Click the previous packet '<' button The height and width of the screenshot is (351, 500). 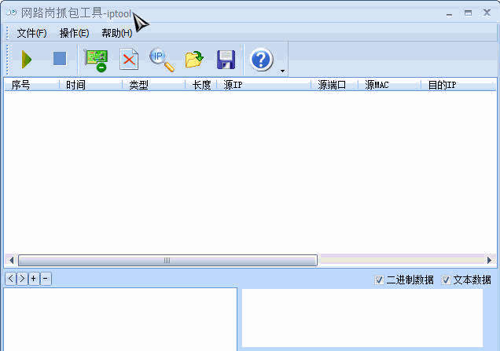pos(10,279)
